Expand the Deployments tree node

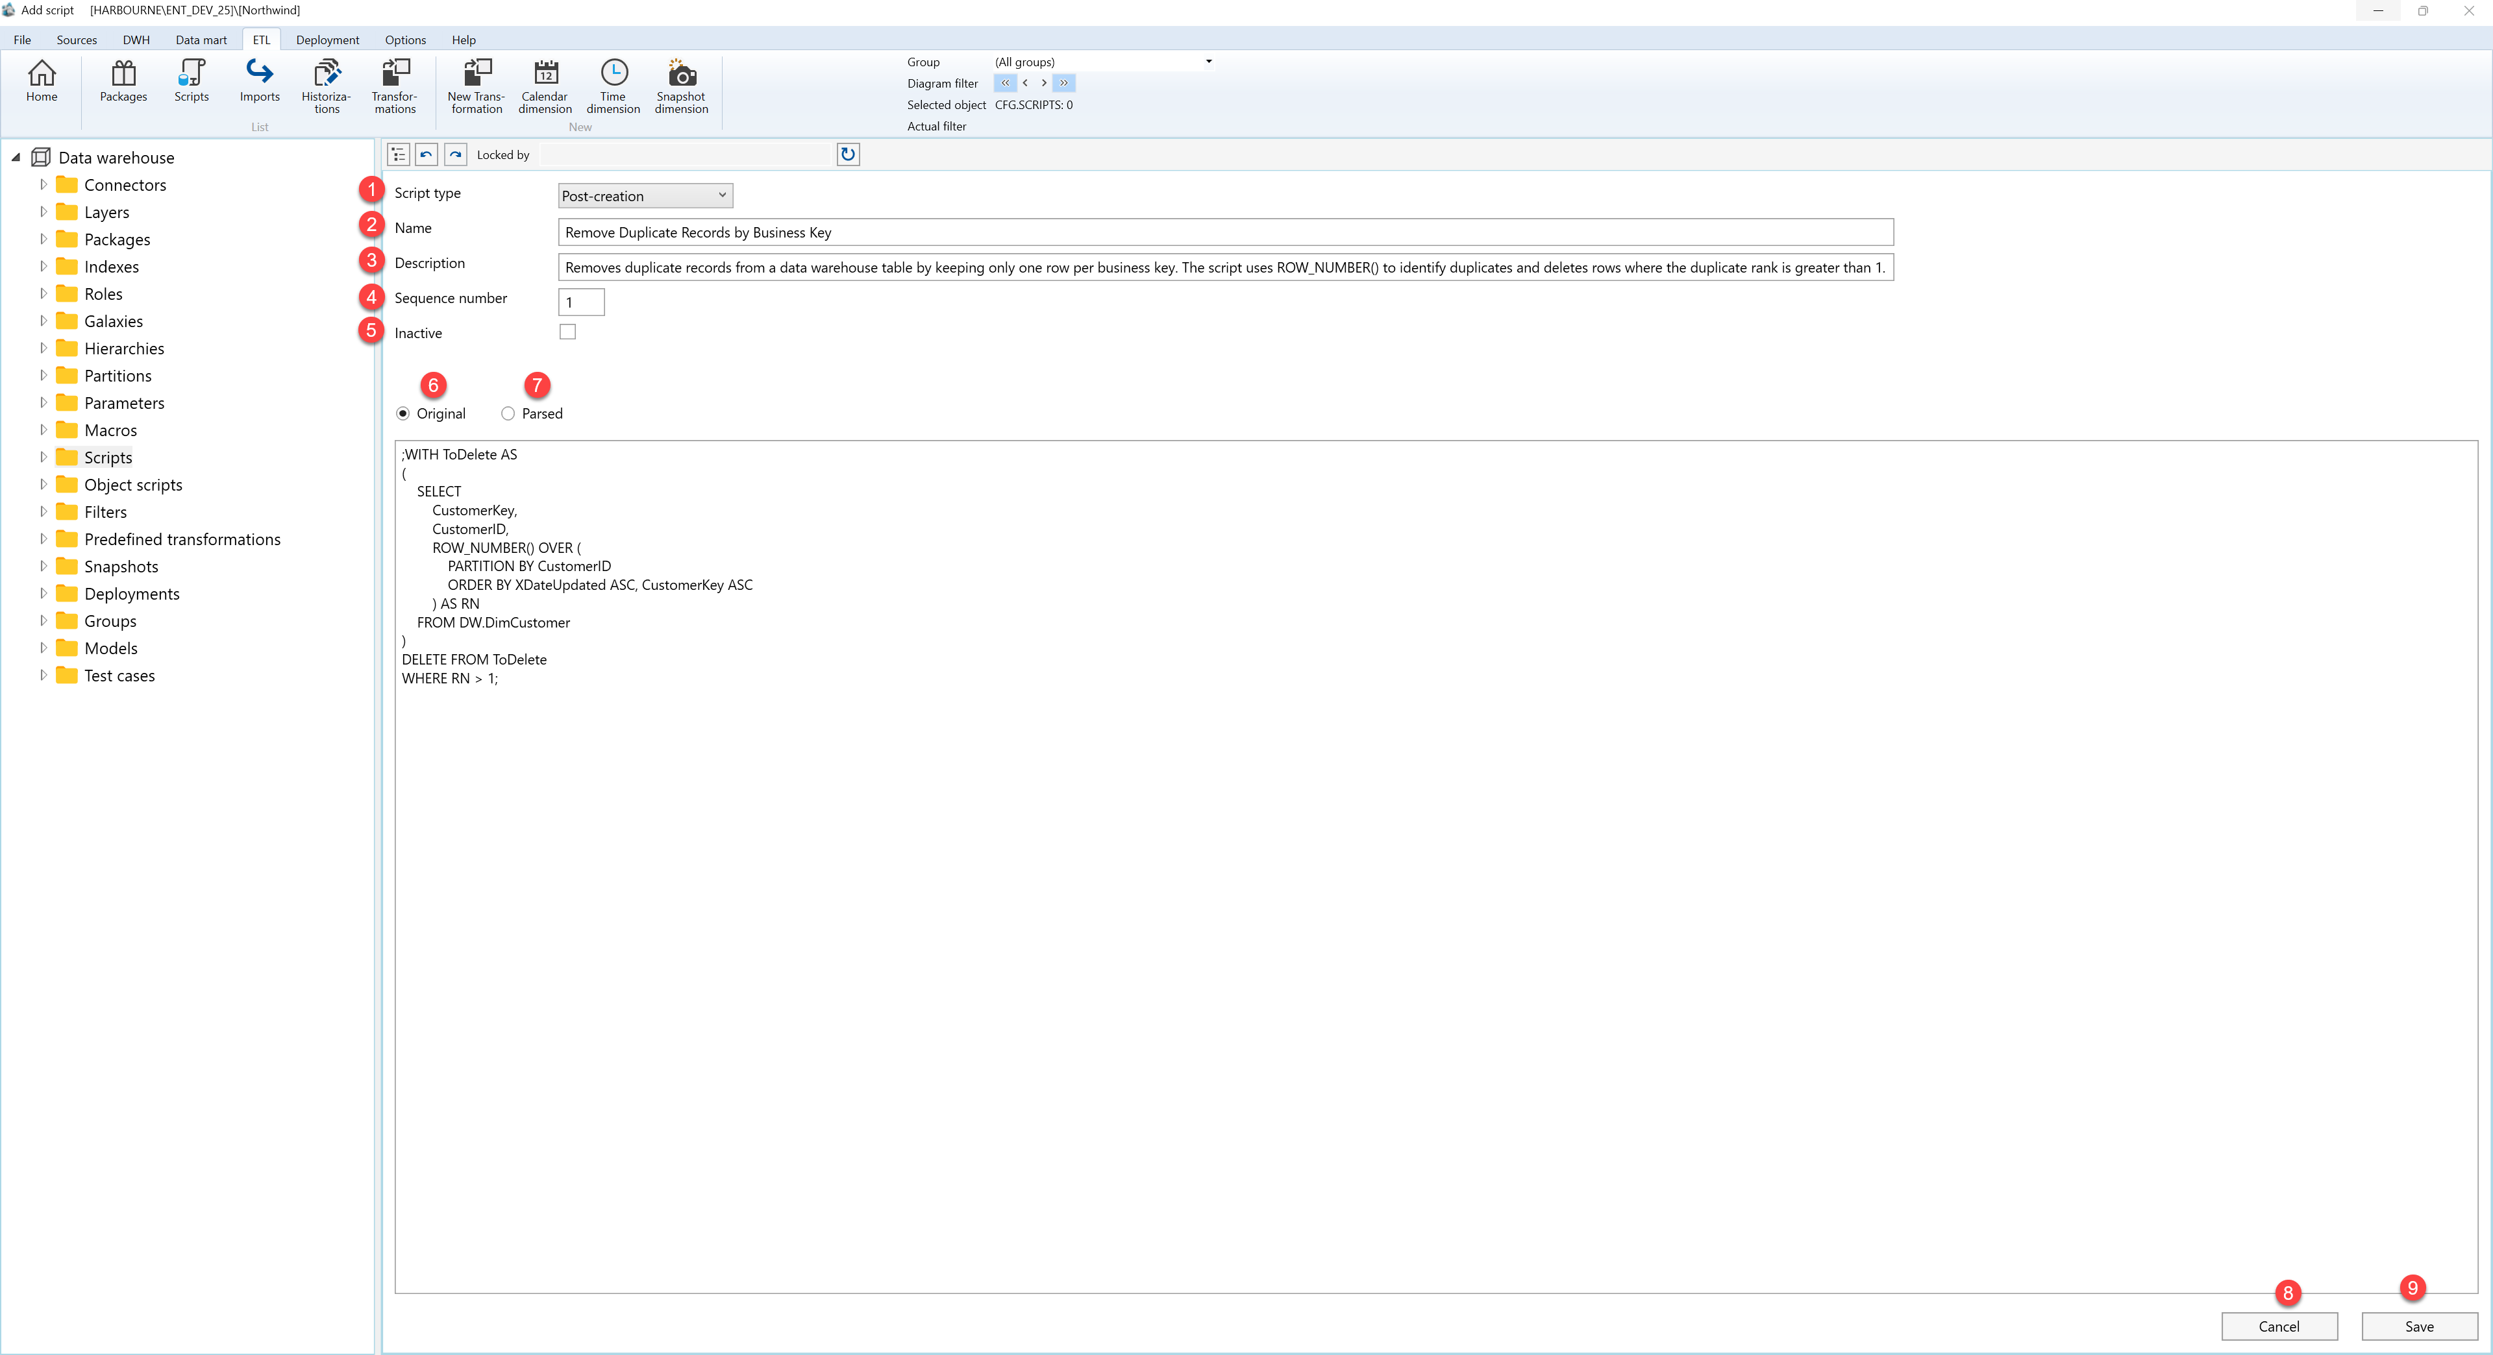[x=43, y=593]
